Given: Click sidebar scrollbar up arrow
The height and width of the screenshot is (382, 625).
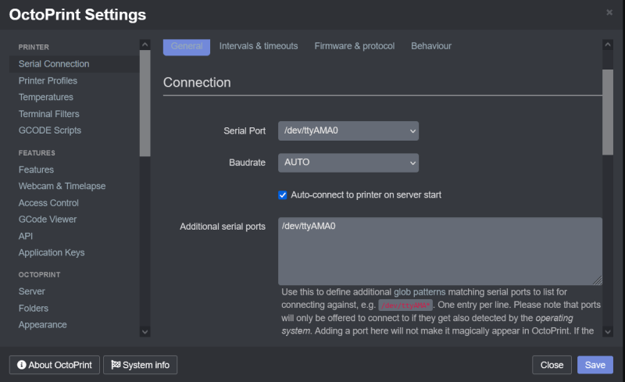Looking at the screenshot, I should pos(145,45).
